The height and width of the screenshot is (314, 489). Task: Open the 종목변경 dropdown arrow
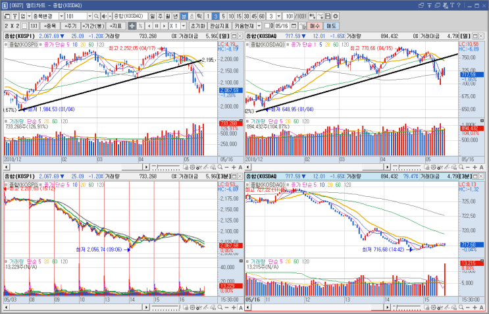(x=61, y=16)
